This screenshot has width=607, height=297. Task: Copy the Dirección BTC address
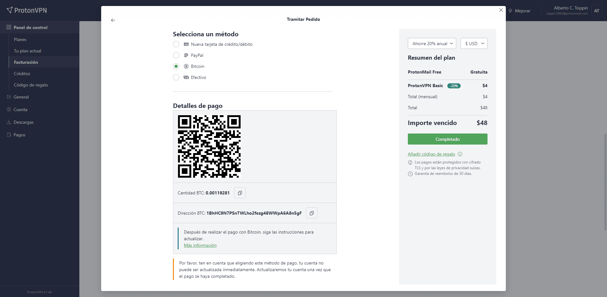coord(312,213)
